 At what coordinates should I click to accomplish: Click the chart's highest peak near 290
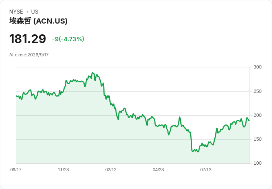92,73
